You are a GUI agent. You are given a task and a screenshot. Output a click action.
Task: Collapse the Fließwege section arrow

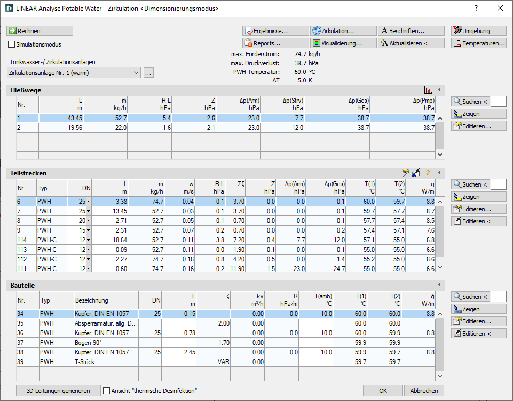(439, 90)
